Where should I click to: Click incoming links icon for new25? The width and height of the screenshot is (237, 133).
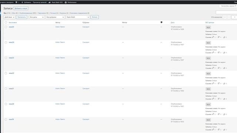click(x=224, y=37)
